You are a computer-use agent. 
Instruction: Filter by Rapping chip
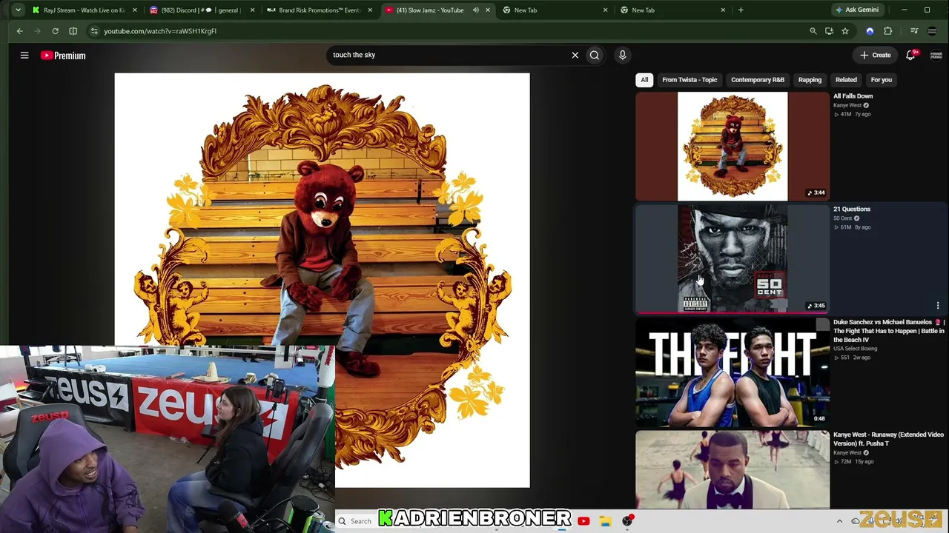810,80
